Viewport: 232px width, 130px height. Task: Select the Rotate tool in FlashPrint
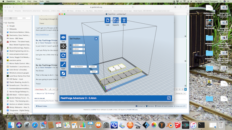(x=63, y=55)
